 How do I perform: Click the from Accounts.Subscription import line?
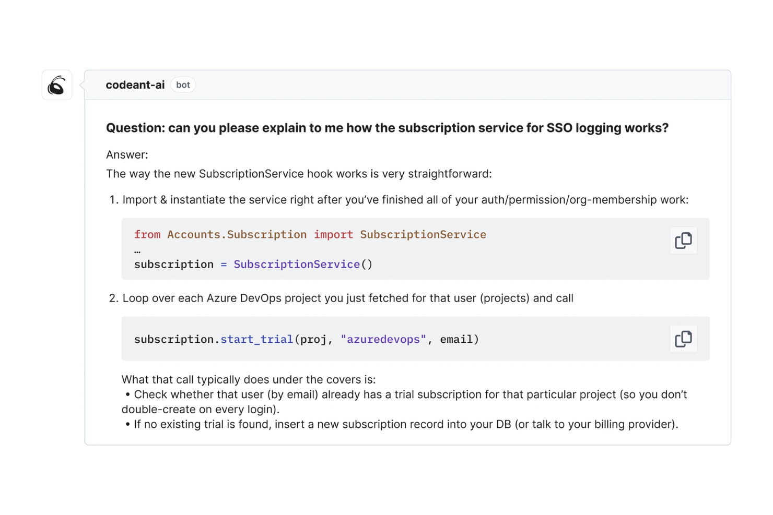point(310,235)
